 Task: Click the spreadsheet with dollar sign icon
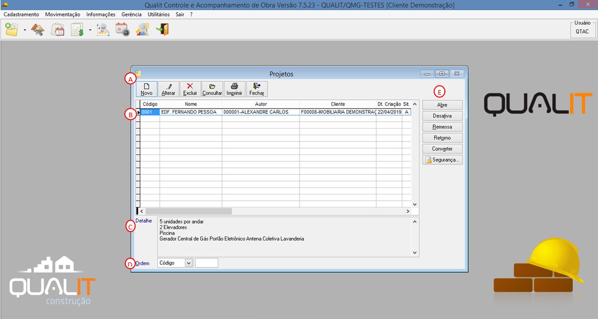[x=78, y=29]
